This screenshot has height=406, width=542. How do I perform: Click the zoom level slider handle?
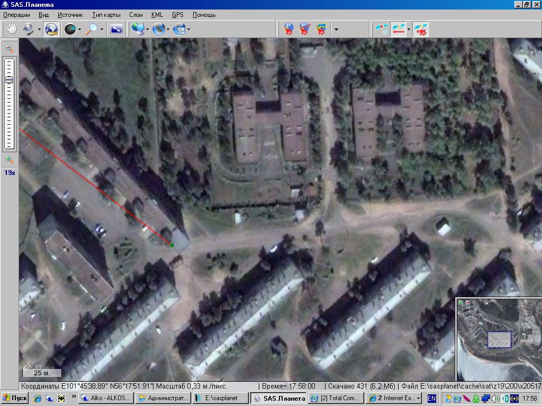click(x=9, y=80)
